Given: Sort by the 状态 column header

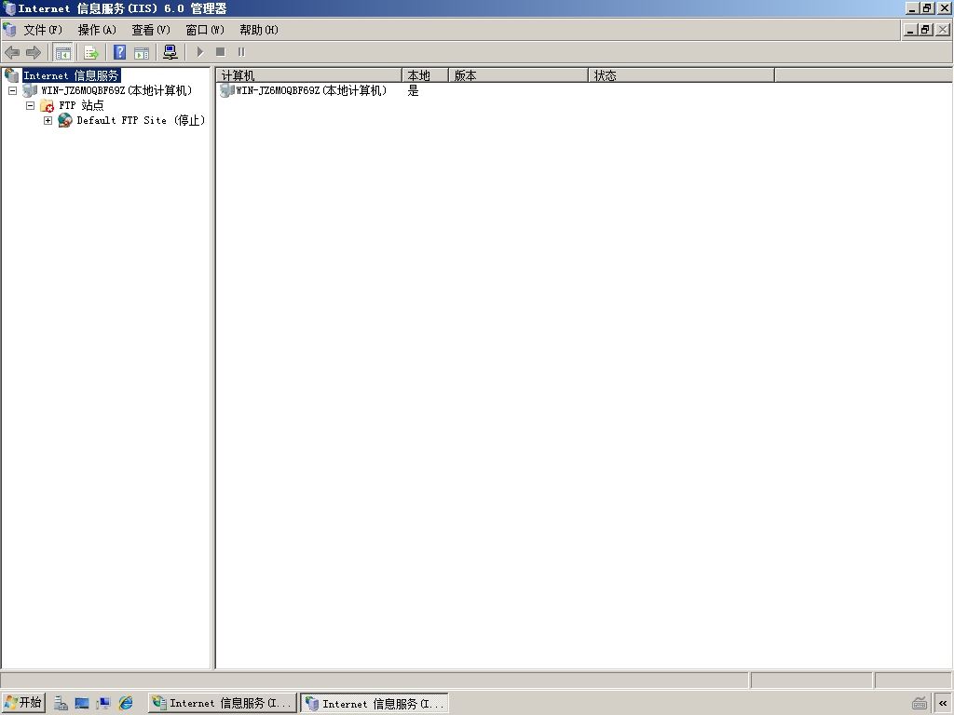Looking at the screenshot, I should (681, 75).
